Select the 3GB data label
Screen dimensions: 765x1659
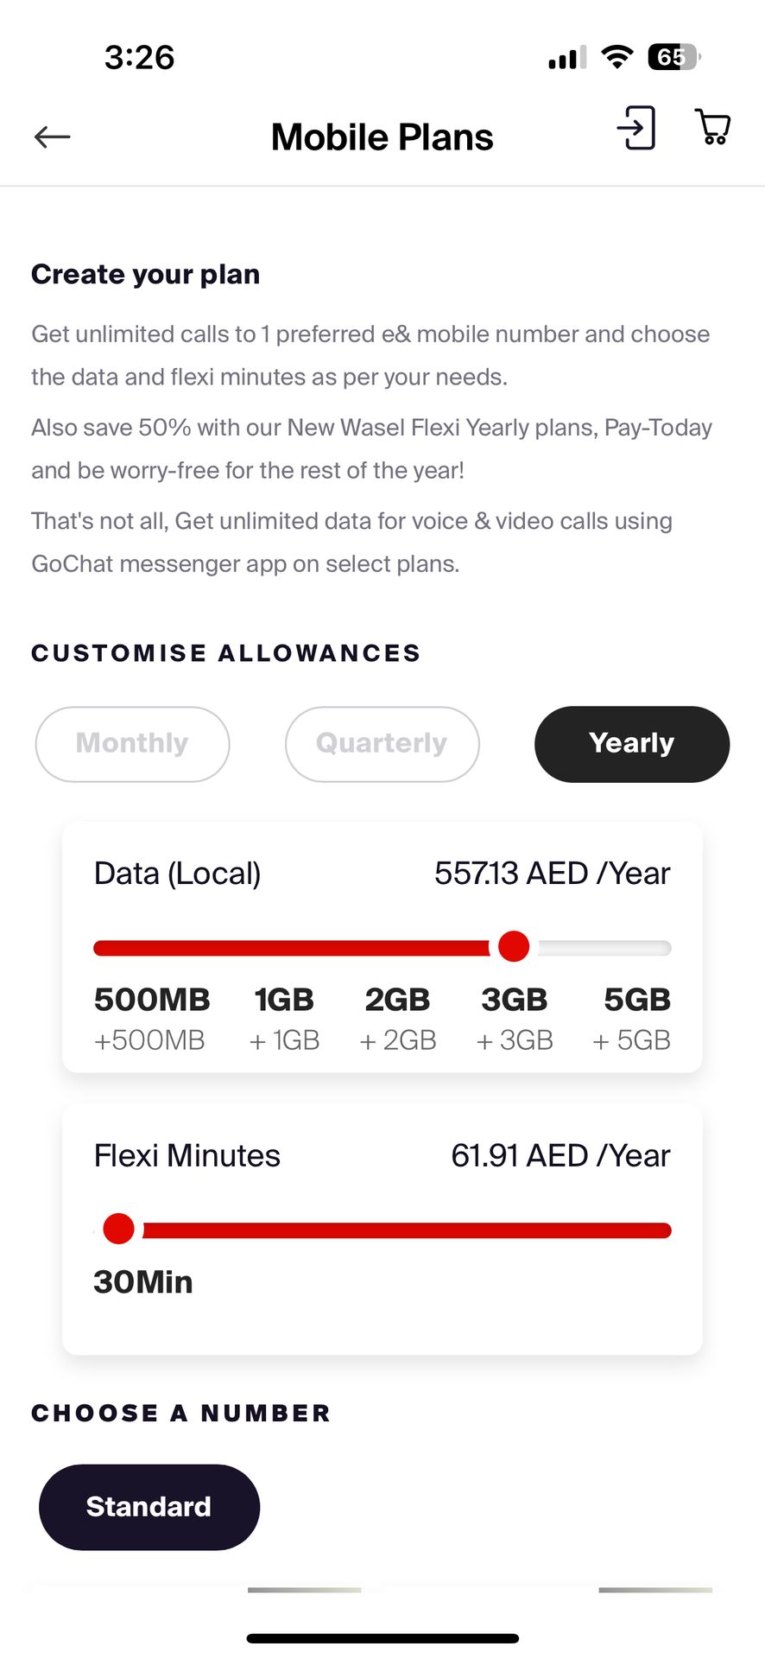(514, 1000)
